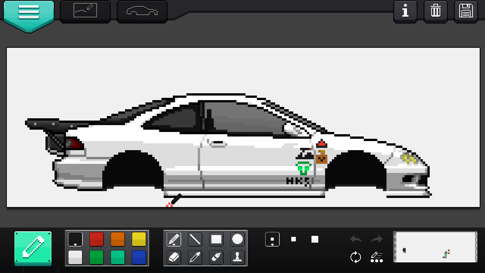Select the line tool
Viewport: 485px width, 273px height.
point(195,239)
